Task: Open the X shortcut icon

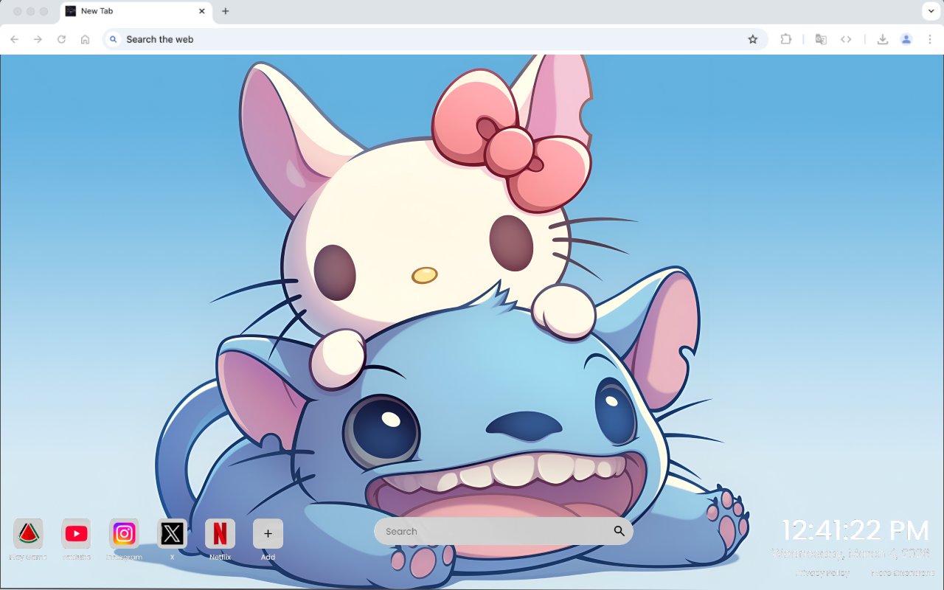Action: coord(172,533)
